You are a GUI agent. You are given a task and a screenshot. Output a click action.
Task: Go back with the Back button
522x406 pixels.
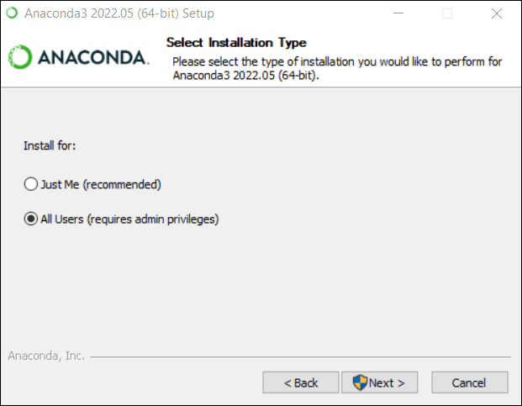pyautogui.click(x=301, y=382)
